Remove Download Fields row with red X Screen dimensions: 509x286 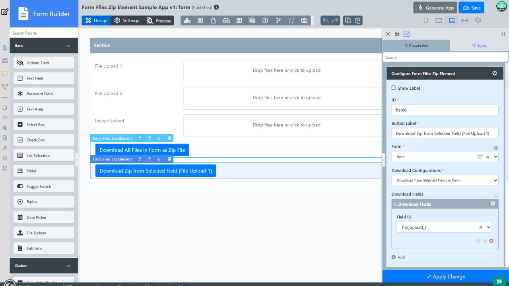click(491, 241)
